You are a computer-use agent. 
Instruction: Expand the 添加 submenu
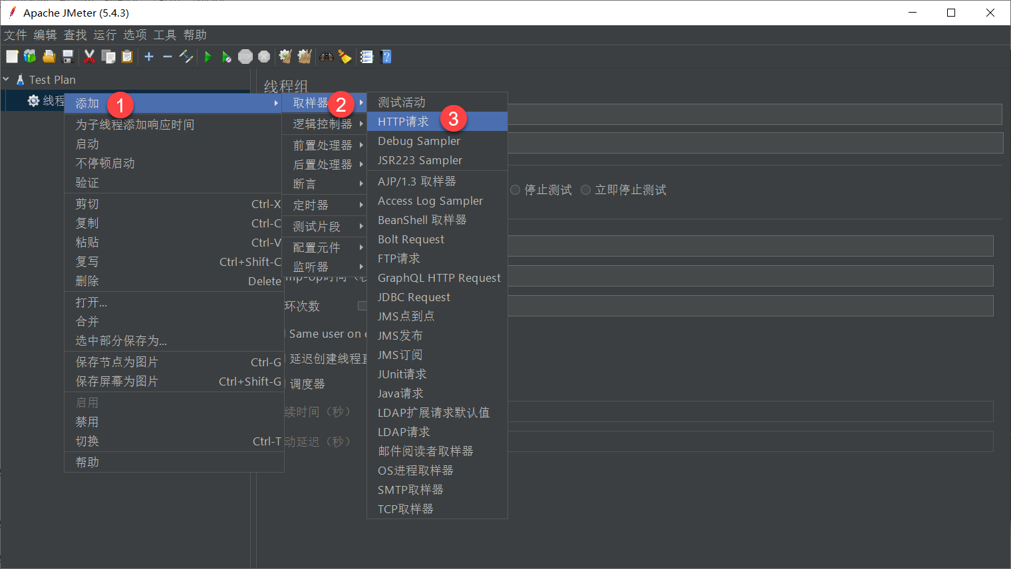(x=174, y=103)
